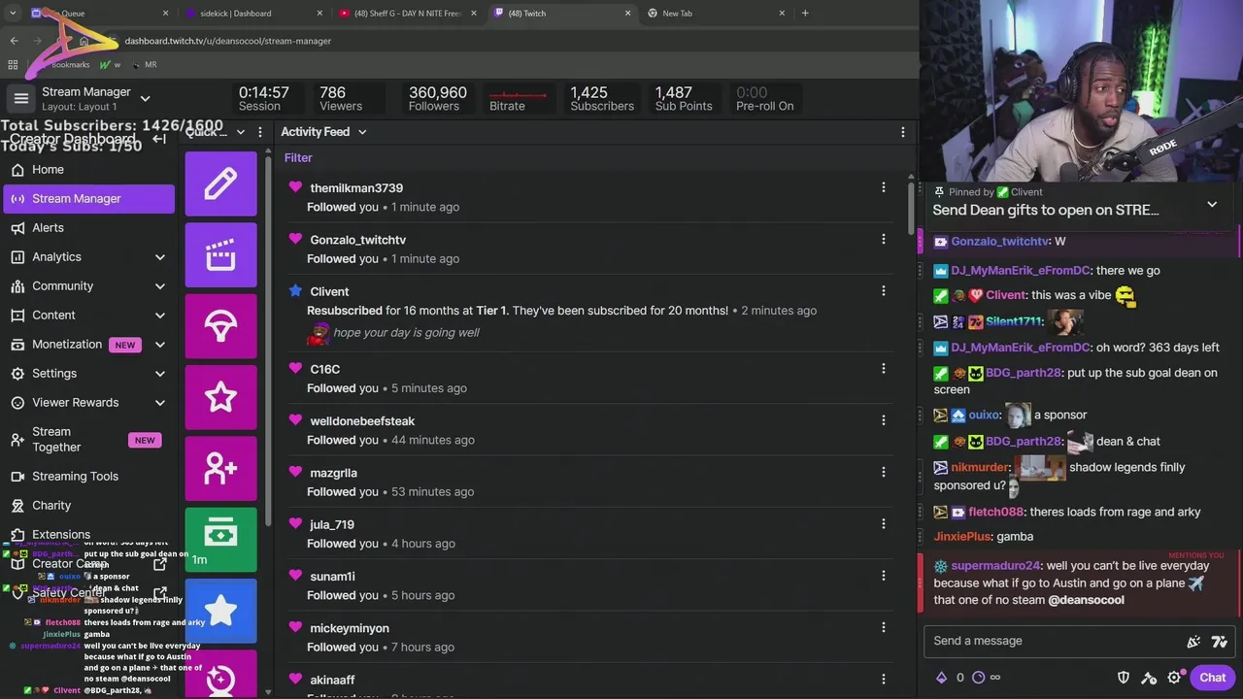Run the green 1m ad break tile

pos(220,539)
